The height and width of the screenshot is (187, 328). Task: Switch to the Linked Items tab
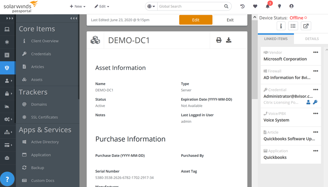point(276,39)
